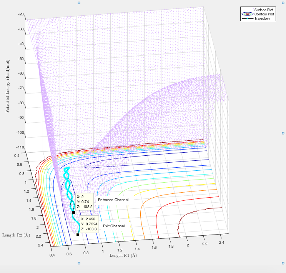Viewport: 286px width, 273px height.
Task: Toggle Surface Plot visibility via legend label
Action: coord(263,10)
